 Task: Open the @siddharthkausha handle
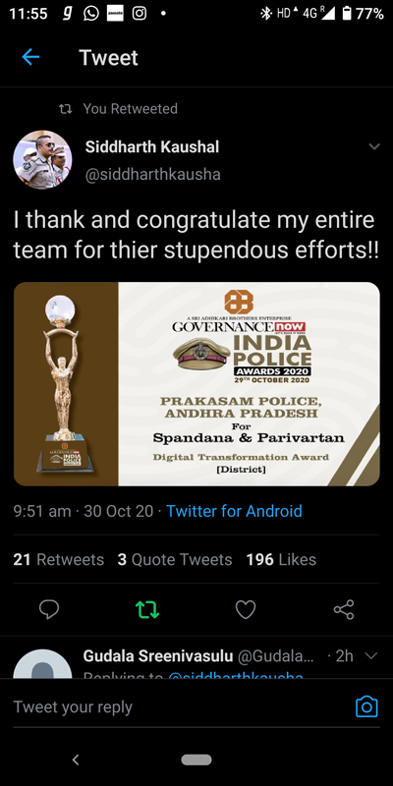pyautogui.click(x=153, y=174)
